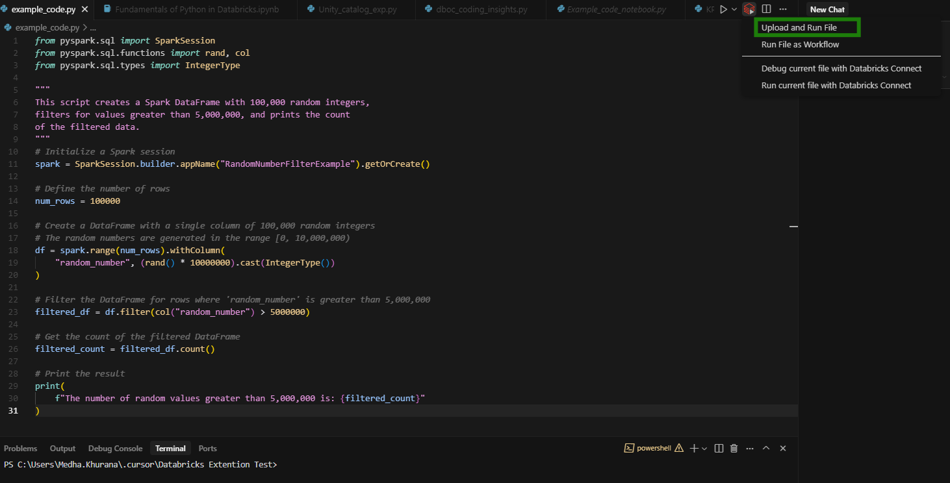Click the split editor icon in the toolbar
Screen dimensions: 950x483
pyautogui.click(x=767, y=9)
